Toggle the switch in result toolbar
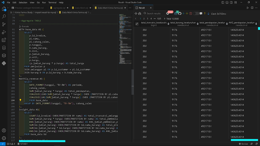The height and width of the screenshot is (146, 260). pyautogui.click(x=196, y=14)
